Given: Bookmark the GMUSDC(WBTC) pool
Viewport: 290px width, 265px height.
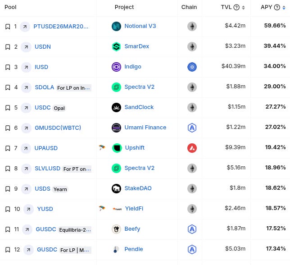Looking at the screenshot, I should [x=8, y=128].
